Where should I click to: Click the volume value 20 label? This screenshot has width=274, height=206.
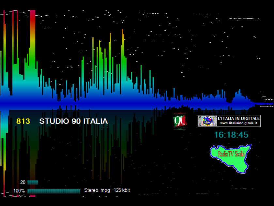[x=23, y=182]
